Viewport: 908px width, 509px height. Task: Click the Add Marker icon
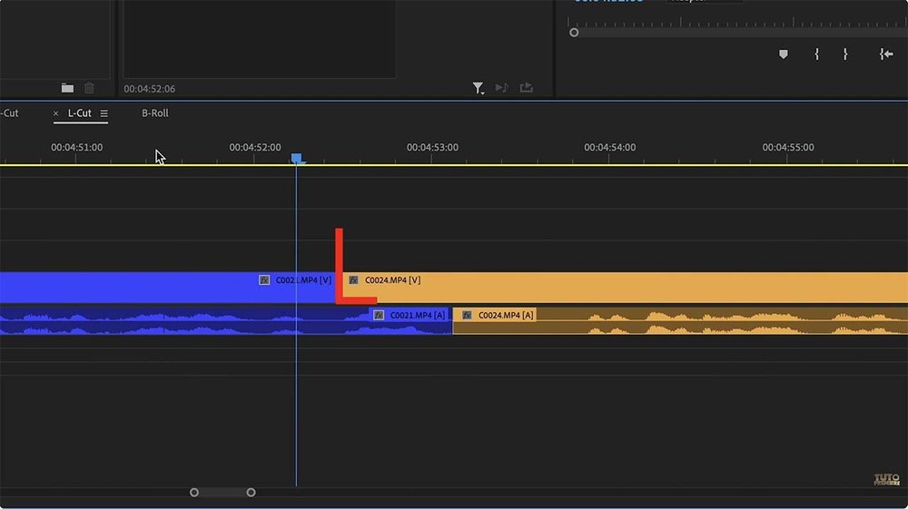point(783,54)
